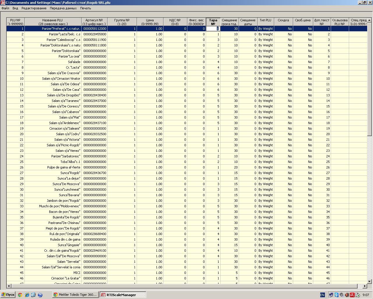
Task: Click the EN language indicator
Action: click(x=322, y=295)
